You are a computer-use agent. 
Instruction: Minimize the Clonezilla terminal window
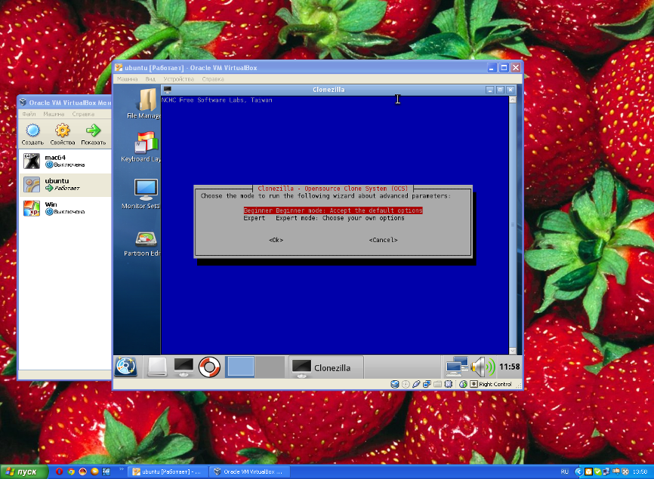[x=490, y=90]
